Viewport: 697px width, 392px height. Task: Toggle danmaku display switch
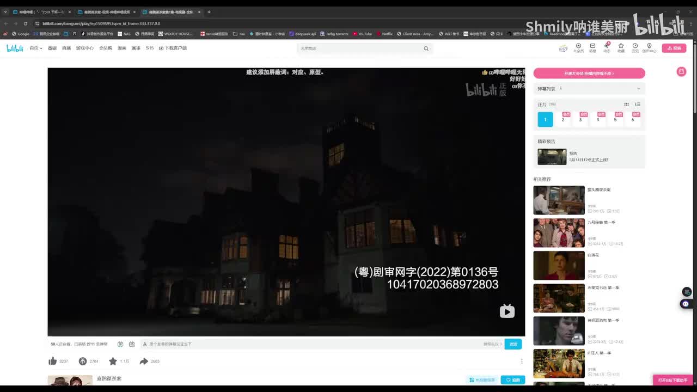click(x=120, y=344)
